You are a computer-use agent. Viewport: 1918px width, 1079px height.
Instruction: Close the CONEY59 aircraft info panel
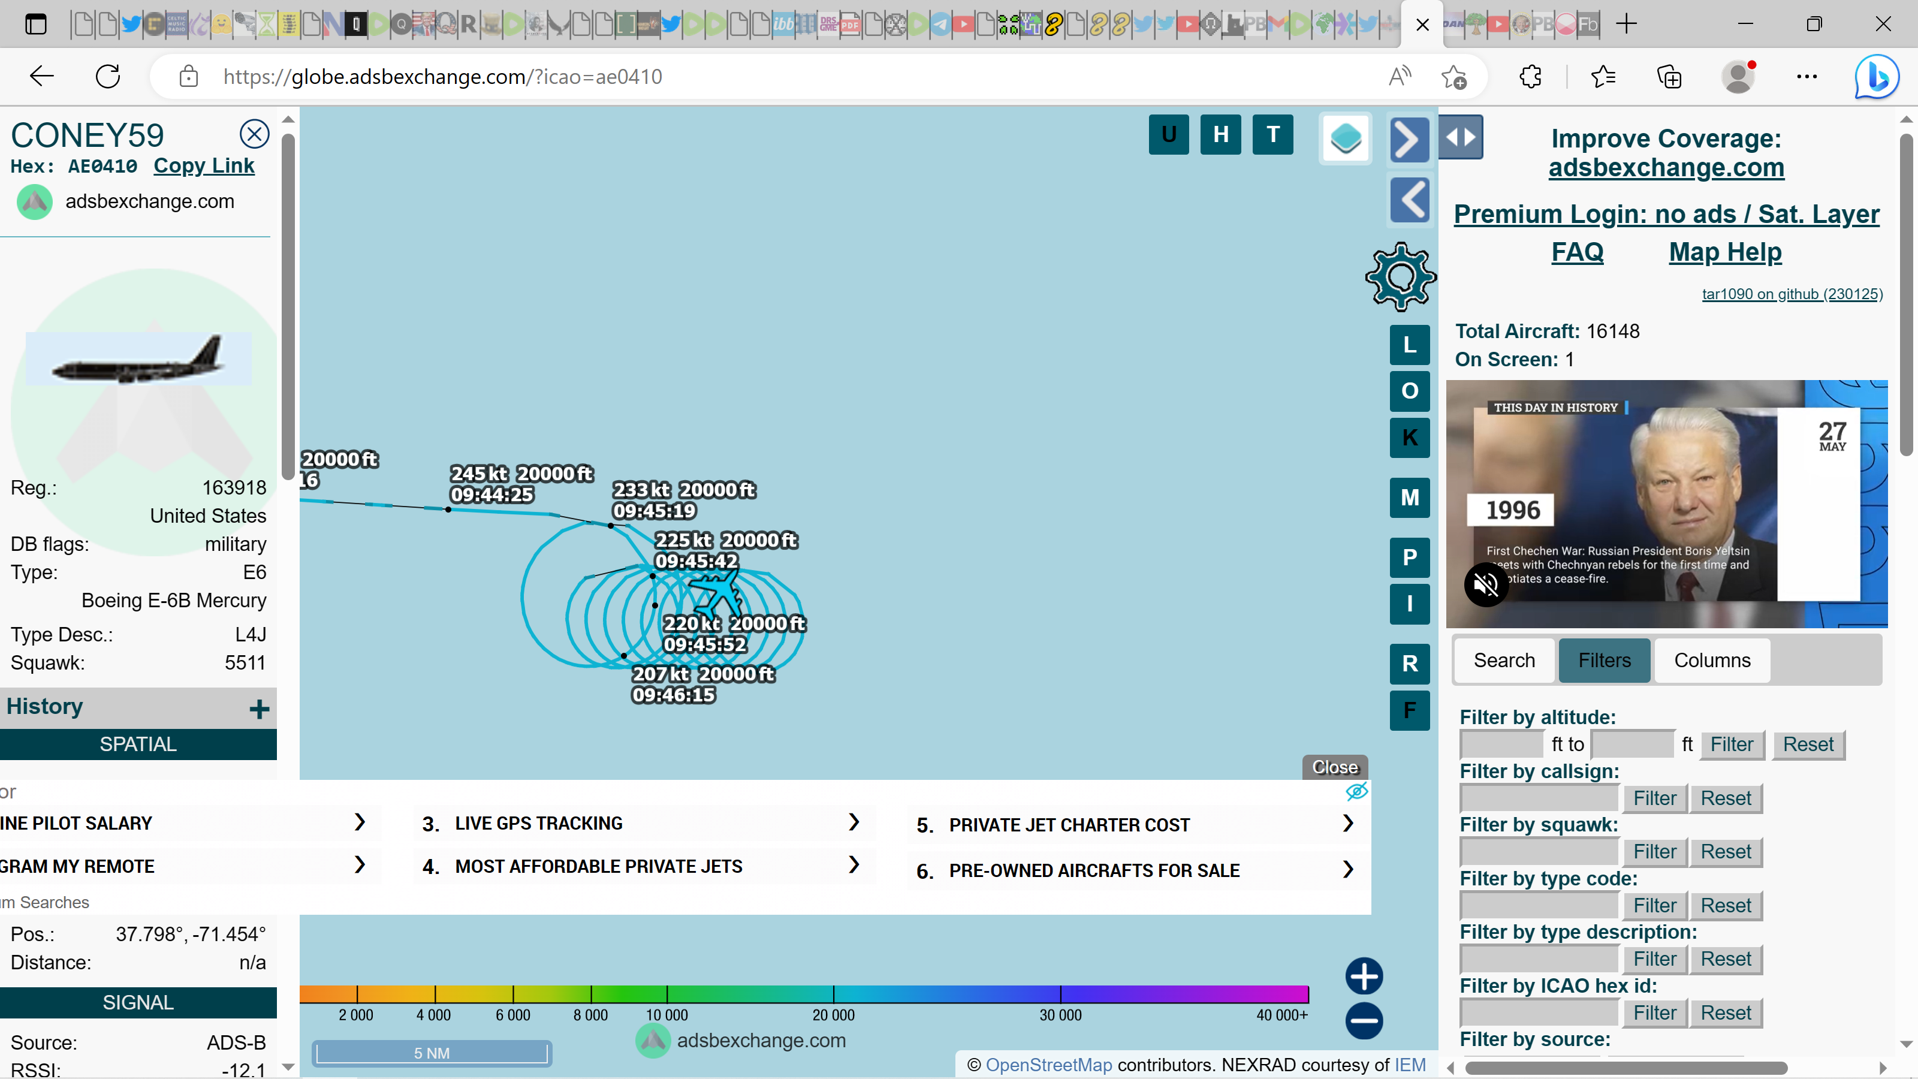pyautogui.click(x=254, y=134)
